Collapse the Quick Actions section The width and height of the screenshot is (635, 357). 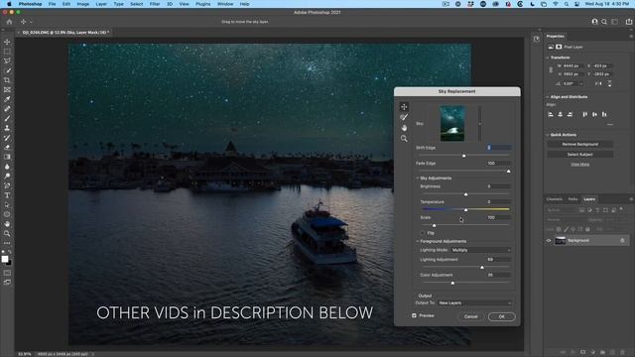548,135
